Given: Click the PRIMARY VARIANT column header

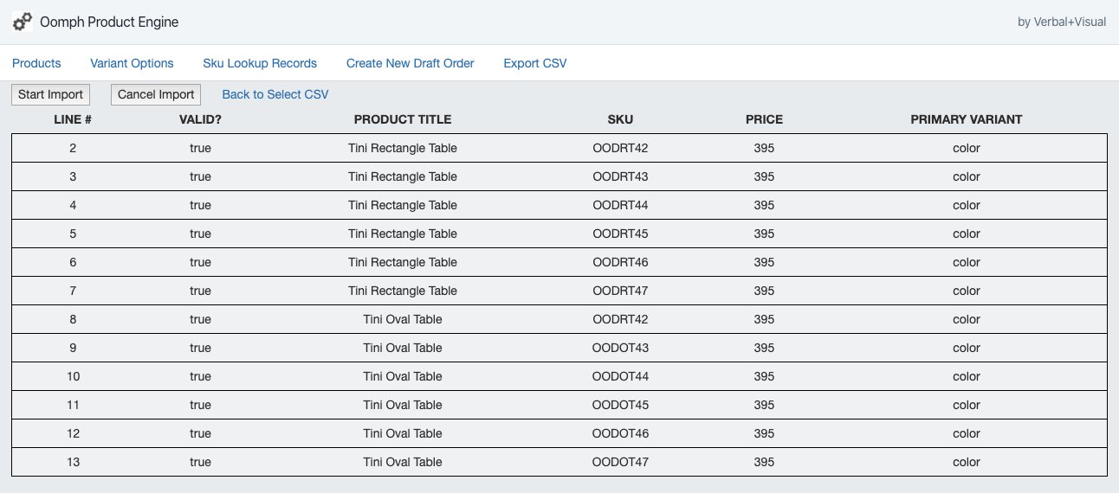Looking at the screenshot, I should click(966, 119).
